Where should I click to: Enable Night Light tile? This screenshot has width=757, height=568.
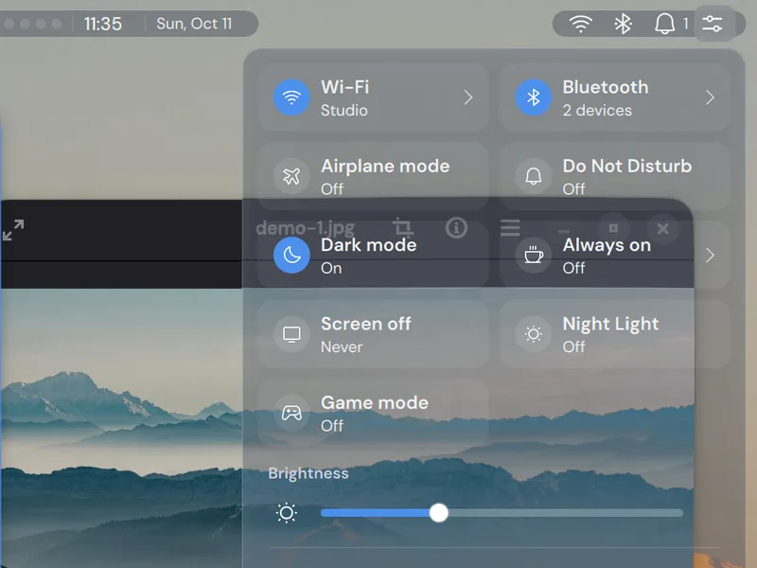pyautogui.click(x=614, y=334)
